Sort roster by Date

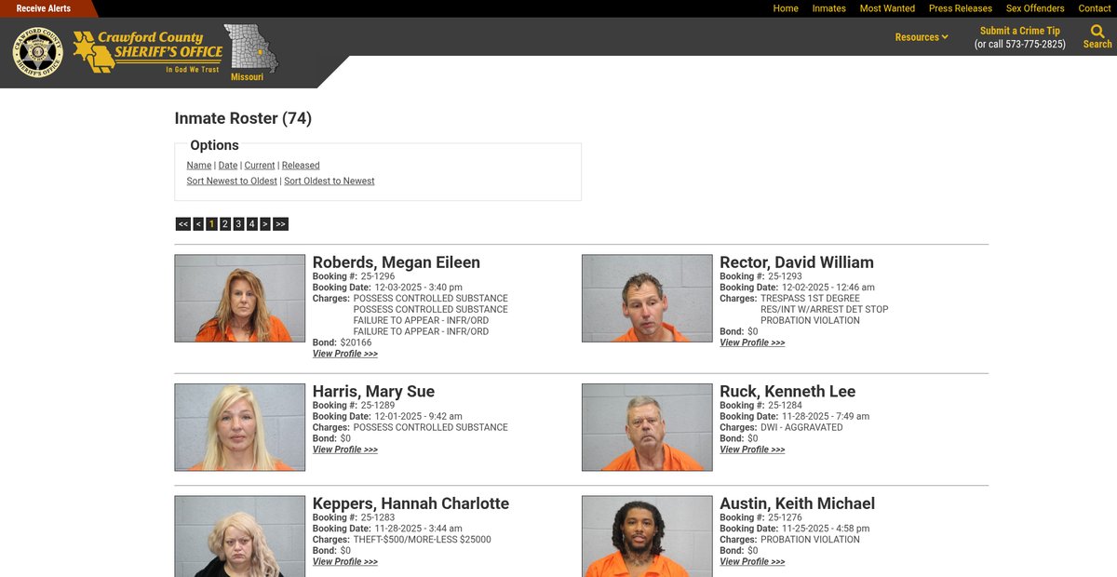point(228,166)
